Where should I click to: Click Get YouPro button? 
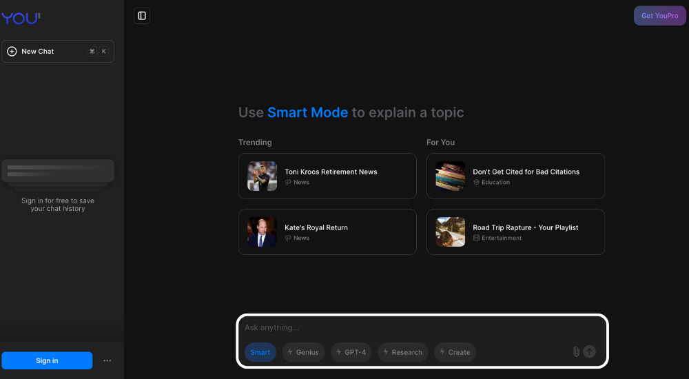(659, 16)
